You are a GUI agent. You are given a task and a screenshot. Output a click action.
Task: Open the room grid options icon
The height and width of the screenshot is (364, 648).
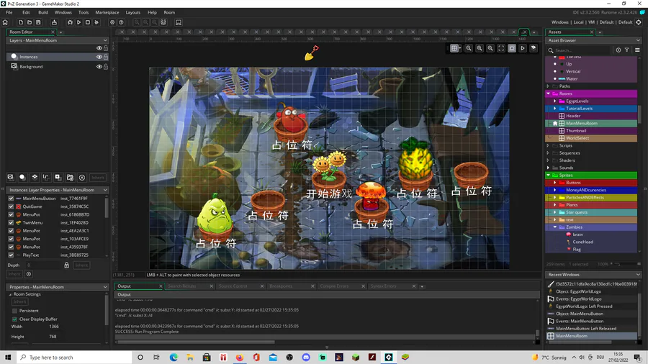coord(455,48)
